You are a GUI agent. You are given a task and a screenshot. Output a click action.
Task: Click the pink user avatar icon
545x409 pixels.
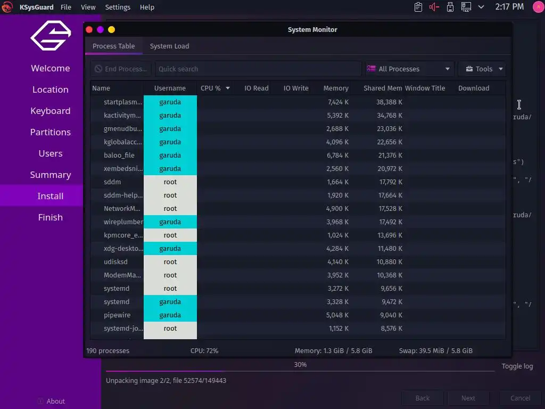[x=539, y=7]
